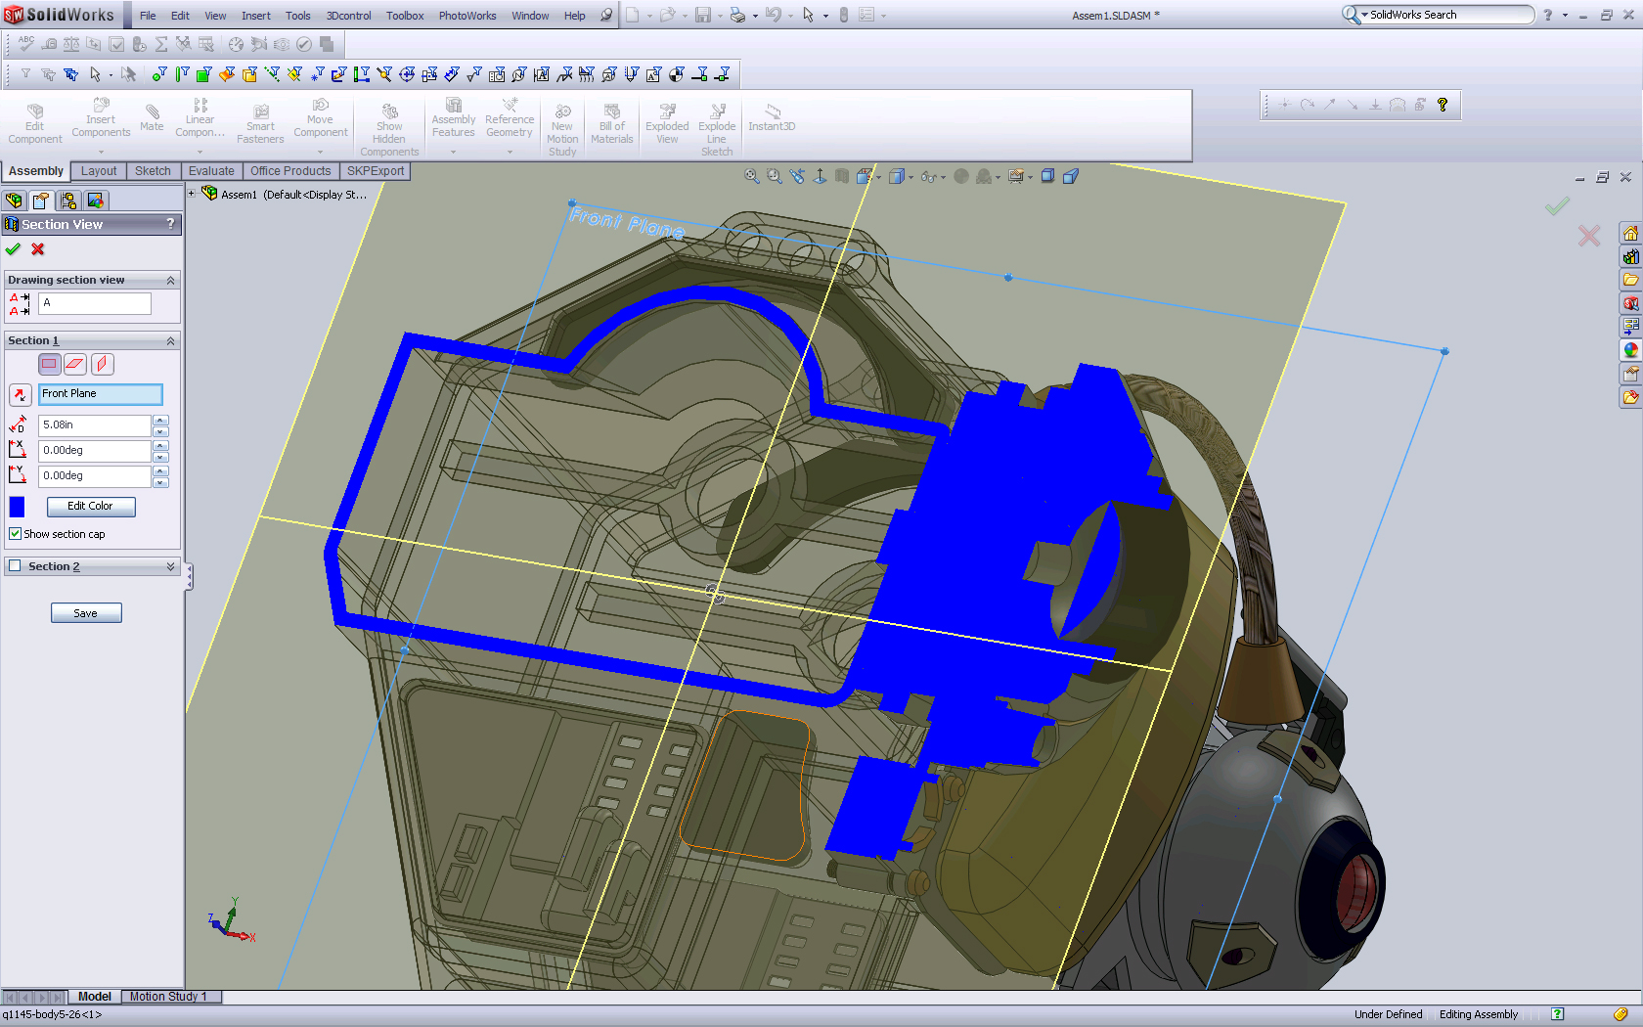The width and height of the screenshot is (1643, 1027).
Task: Expand Assem1 tree node in flyout
Action: pyautogui.click(x=192, y=194)
